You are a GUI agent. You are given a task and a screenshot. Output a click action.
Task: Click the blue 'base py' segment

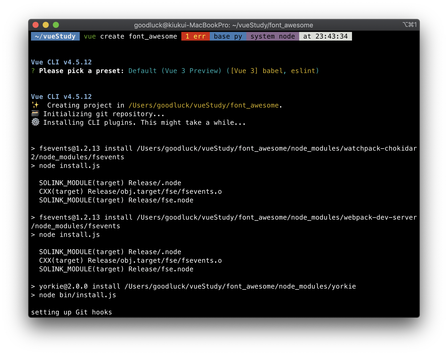click(x=228, y=36)
